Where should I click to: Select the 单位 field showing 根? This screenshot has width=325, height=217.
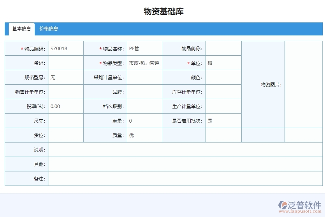coord(223,63)
